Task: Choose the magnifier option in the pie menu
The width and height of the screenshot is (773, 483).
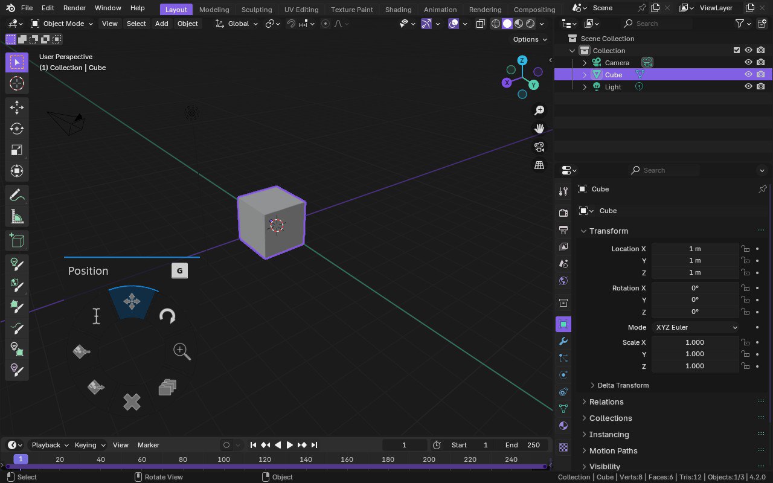Action: [x=182, y=351]
